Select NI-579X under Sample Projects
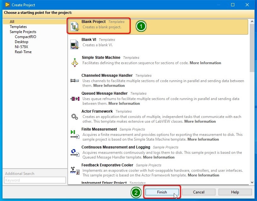This screenshot has width=257, height=201. point(21,47)
